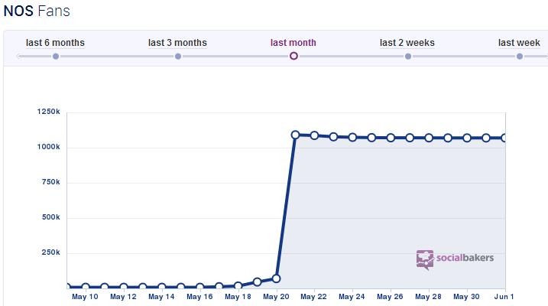Select the data point above May 22

[x=314, y=135]
